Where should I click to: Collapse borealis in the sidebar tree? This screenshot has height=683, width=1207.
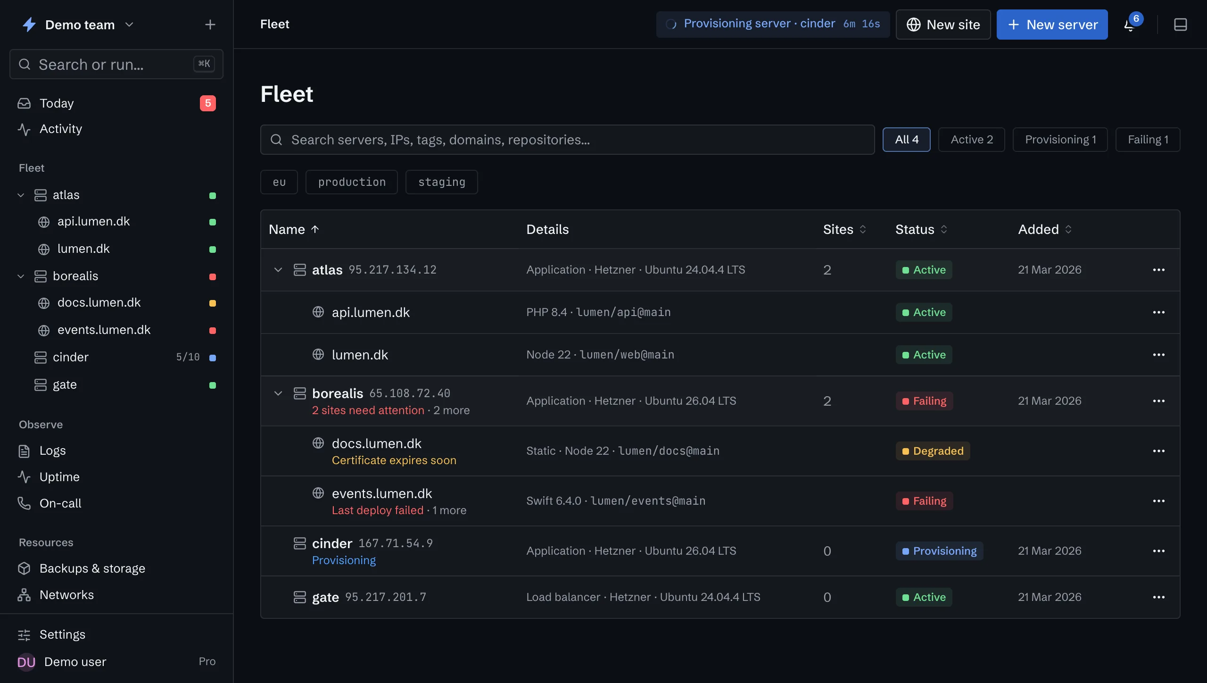[21, 276]
